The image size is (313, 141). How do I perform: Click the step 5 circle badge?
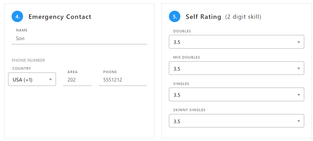pos(175,17)
